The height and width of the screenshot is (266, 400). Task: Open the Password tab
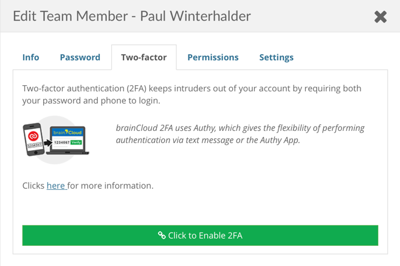pos(80,57)
